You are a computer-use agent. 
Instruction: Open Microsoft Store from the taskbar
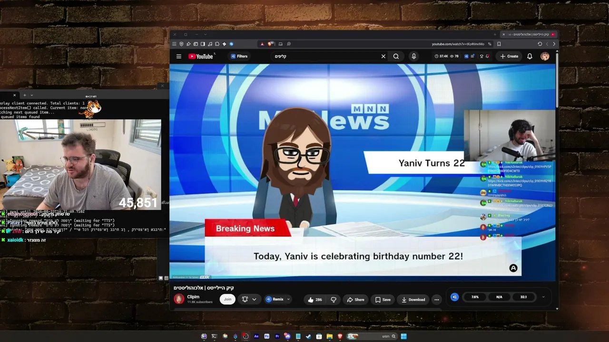[319, 336]
